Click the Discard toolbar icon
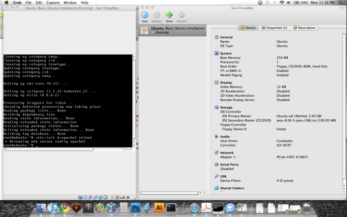 click(x=182, y=15)
